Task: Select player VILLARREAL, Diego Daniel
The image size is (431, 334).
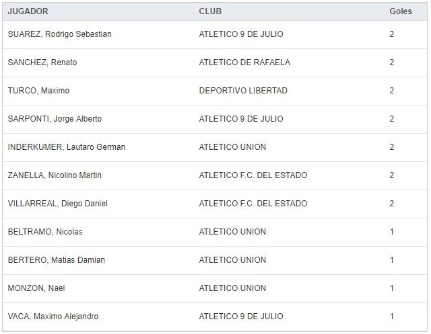Action: coord(57,204)
